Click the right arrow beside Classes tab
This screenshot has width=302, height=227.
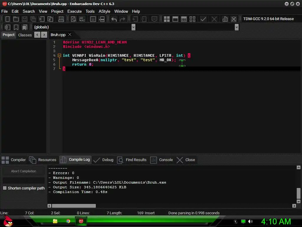(x=44, y=35)
